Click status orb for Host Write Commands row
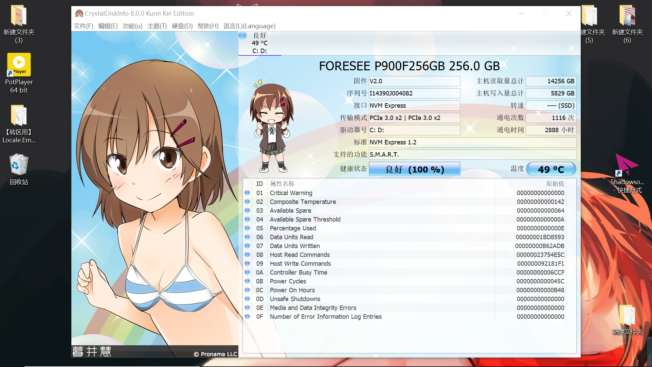 coord(248,264)
